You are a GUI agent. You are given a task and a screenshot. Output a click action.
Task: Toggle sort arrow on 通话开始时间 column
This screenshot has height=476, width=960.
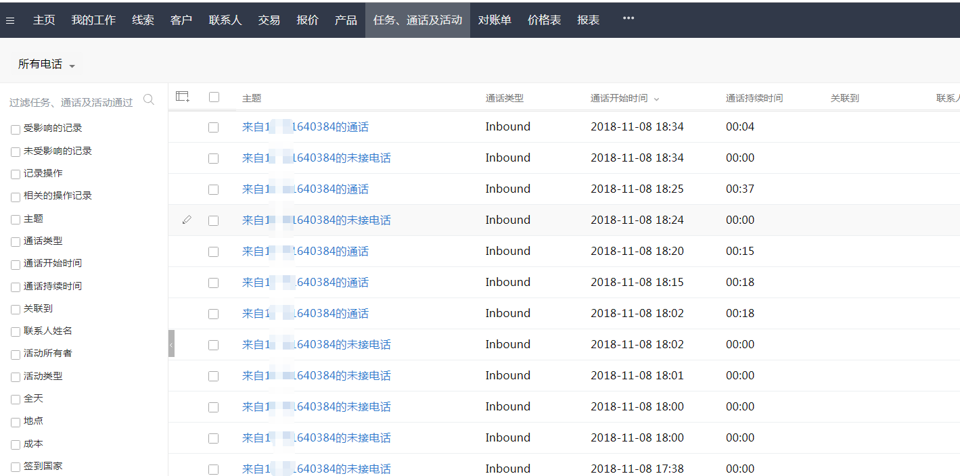coord(656,99)
